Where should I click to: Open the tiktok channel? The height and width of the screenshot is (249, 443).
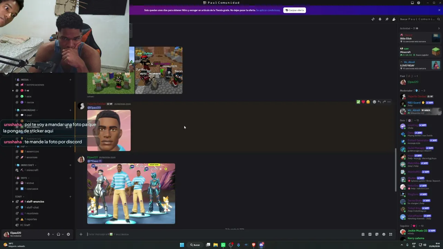tap(43, 102)
